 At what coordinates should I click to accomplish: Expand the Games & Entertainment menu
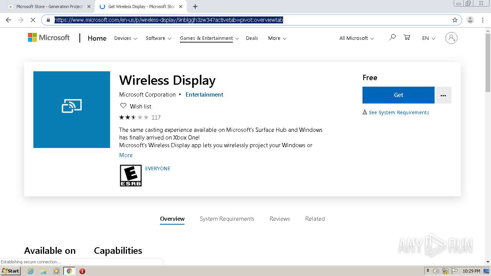[209, 38]
